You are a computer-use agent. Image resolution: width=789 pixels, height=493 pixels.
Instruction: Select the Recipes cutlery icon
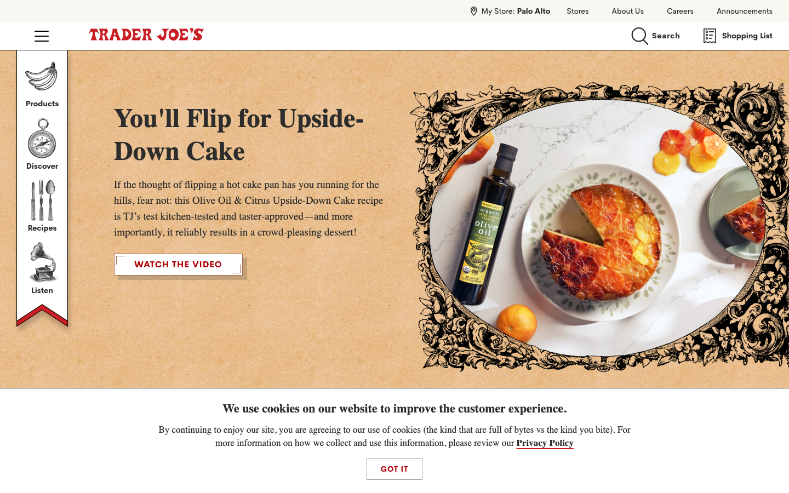click(42, 200)
